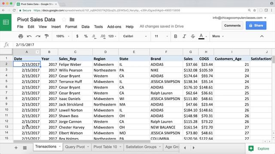Image resolution: width=275 pixels, height=154 pixels.
Task: Select the $132.08 sales cell
Action: tap(191, 70)
